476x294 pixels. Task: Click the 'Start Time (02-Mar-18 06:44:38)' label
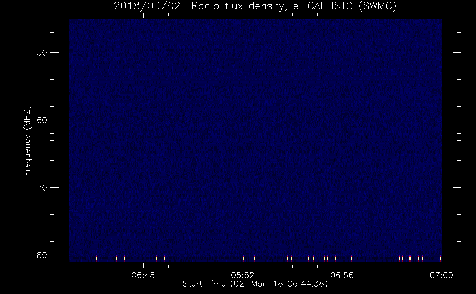point(255,284)
